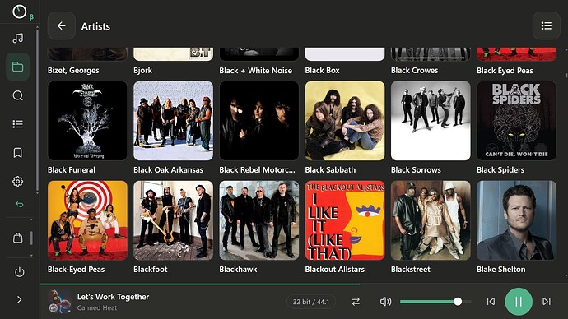Click the Let's Work Together song title

click(x=113, y=297)
